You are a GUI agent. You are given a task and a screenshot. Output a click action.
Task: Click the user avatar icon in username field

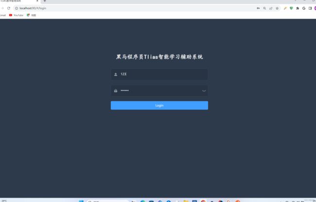pos(116,74)
